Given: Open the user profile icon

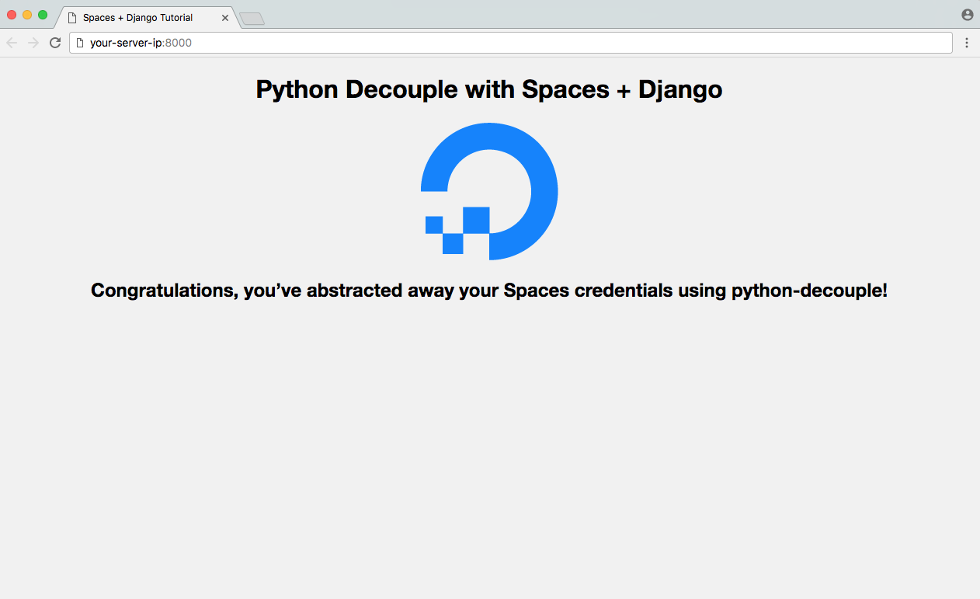Looking at the screenshot, I should point(968,15).
